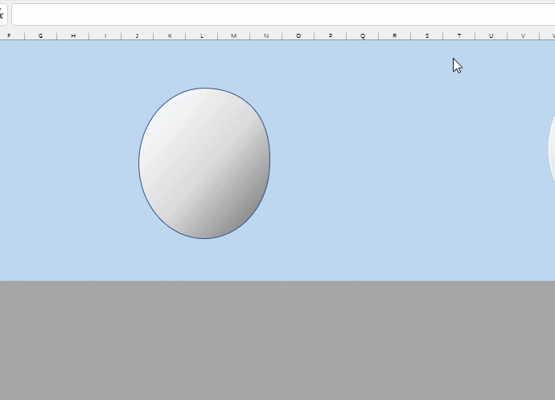Select the gradient-filled oval shape
555x400 pixels.
(204, 163)
